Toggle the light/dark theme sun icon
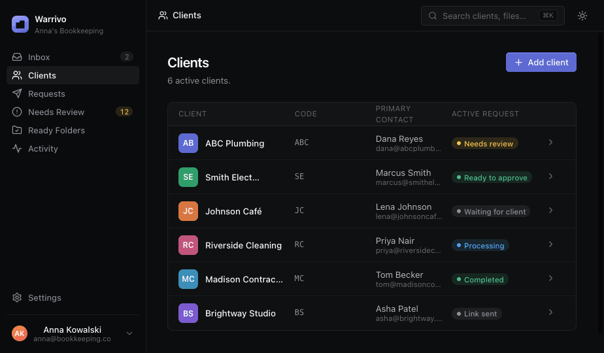Screen dimensions: 604x353 tap(582, 16)
